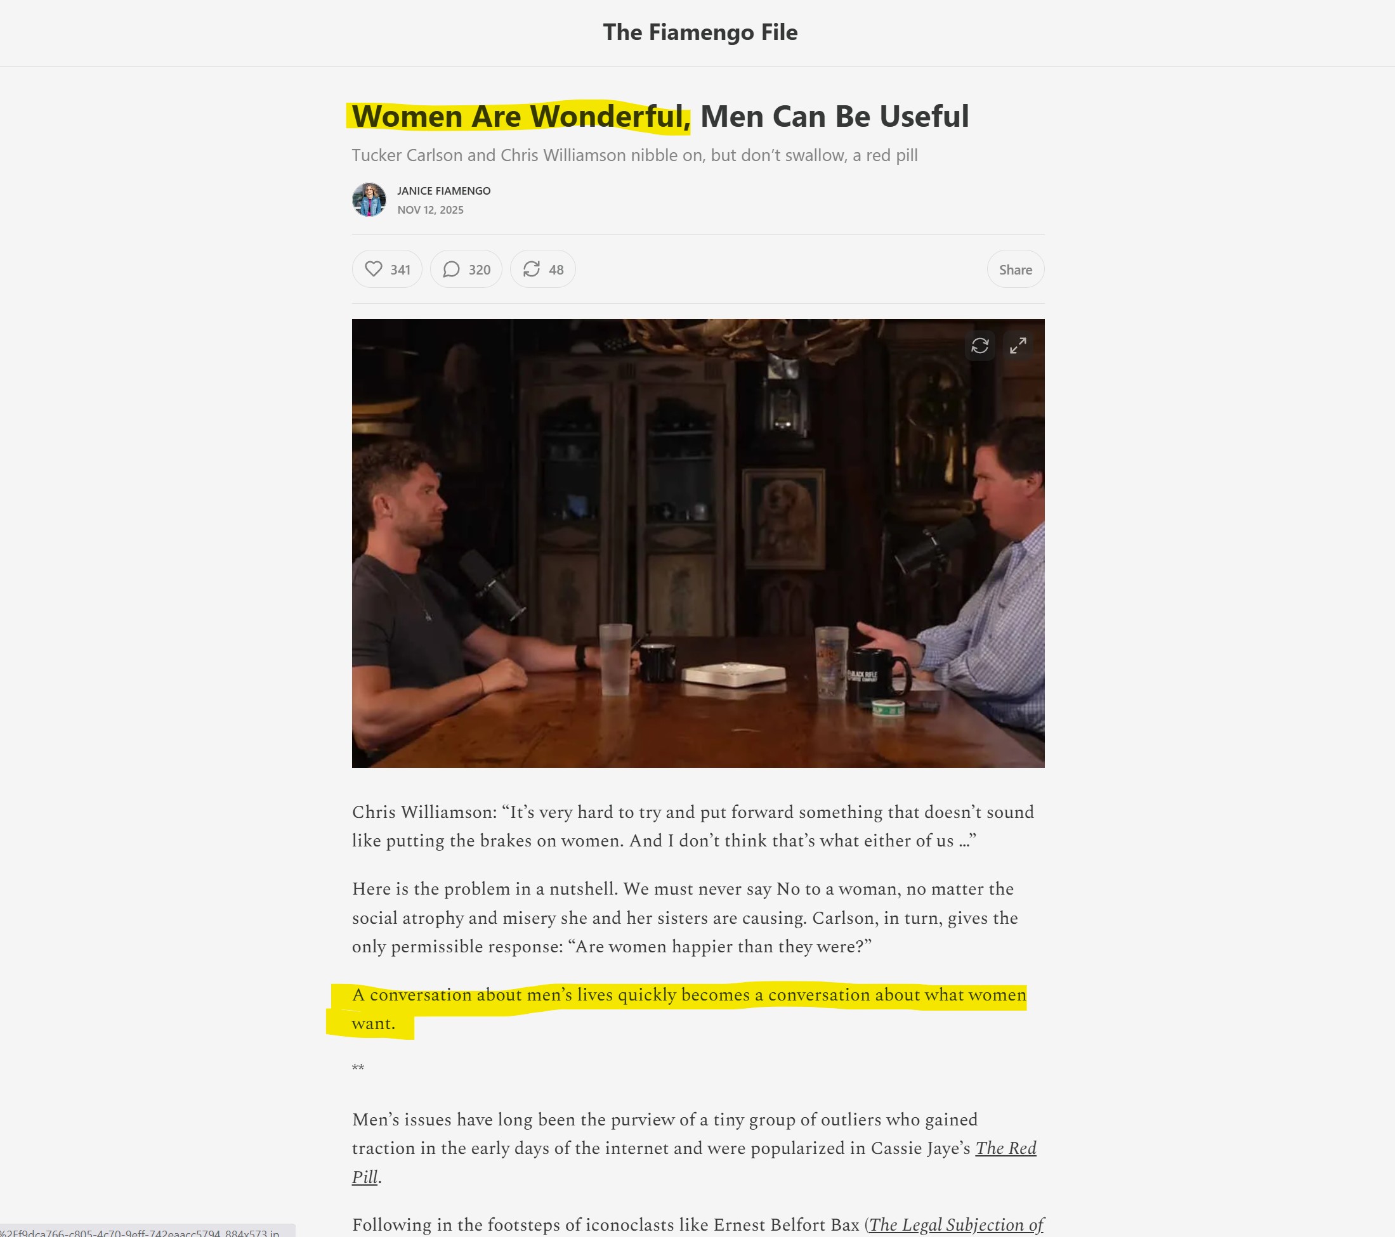This screenshot has height=1237, width=1395.
Task: Click the 320 comments count
Action: tap(479, 270)
